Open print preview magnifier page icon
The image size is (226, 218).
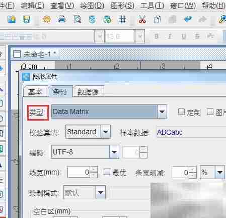pos(77,19)
